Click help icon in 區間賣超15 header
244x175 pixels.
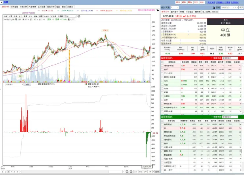(x=212, y=117)
